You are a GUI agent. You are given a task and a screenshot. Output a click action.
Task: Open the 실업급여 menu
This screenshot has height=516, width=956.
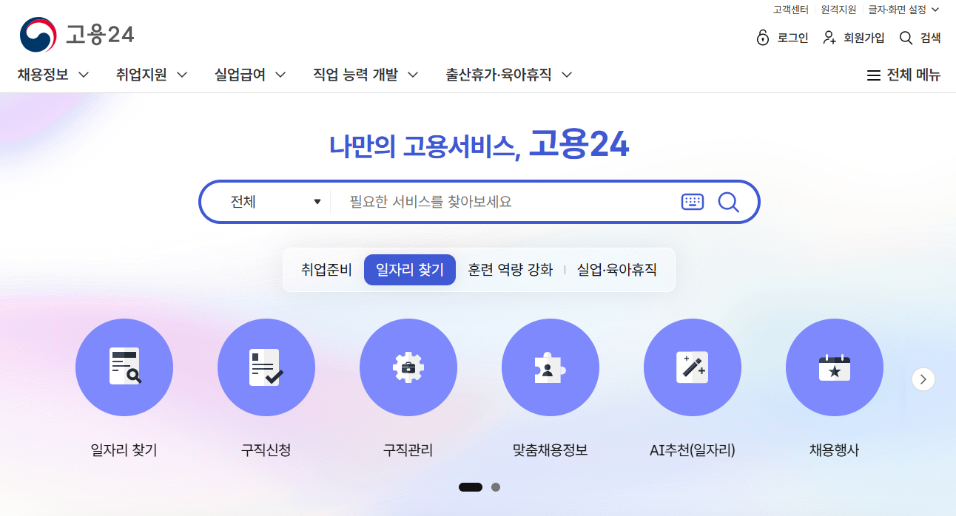tap(250, 75)
